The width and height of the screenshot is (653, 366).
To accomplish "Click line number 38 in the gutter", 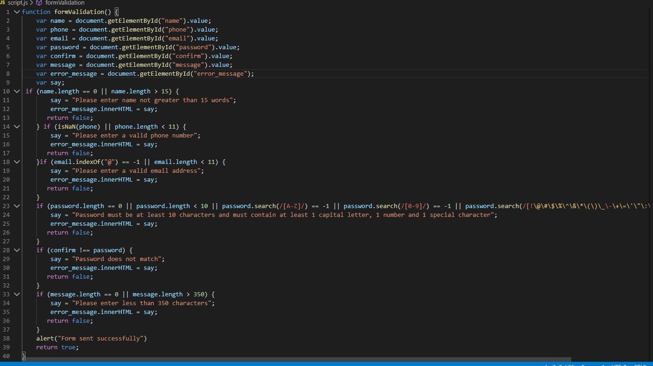I will point(6,338).
